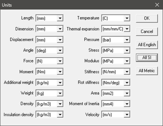This screenshot has width=163, height=126.
Task: Expand the Thermal expansion dropdown arrow
Action: [127, 29]
